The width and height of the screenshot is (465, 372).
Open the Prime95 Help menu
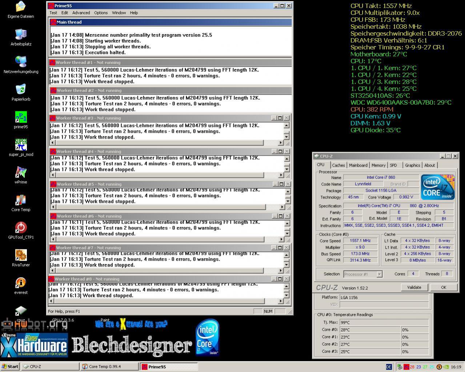[134, 13]
